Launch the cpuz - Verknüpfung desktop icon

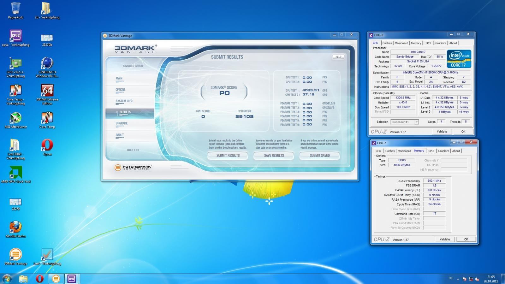[15, 38]
